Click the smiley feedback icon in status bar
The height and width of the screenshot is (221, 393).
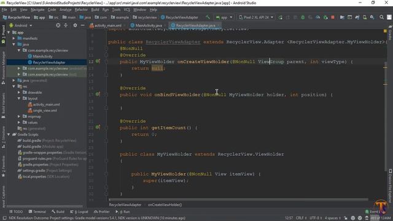pyautogui.click(x=353, y=218)
